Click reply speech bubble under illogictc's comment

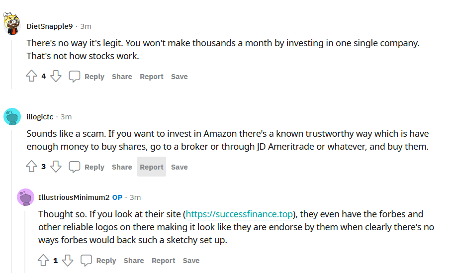pyautogui.click(x=75, y=167)
